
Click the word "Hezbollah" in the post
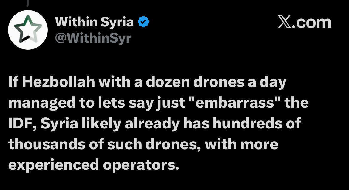click(58, 82)
